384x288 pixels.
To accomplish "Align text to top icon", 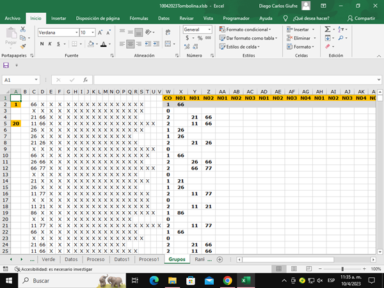I will pos(122,32).
